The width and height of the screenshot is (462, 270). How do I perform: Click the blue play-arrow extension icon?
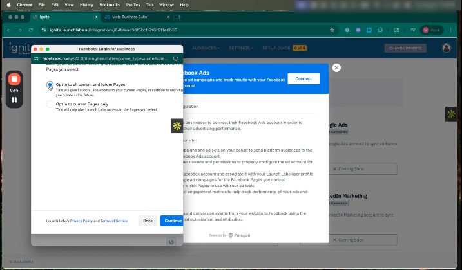[x=369, y=30]
